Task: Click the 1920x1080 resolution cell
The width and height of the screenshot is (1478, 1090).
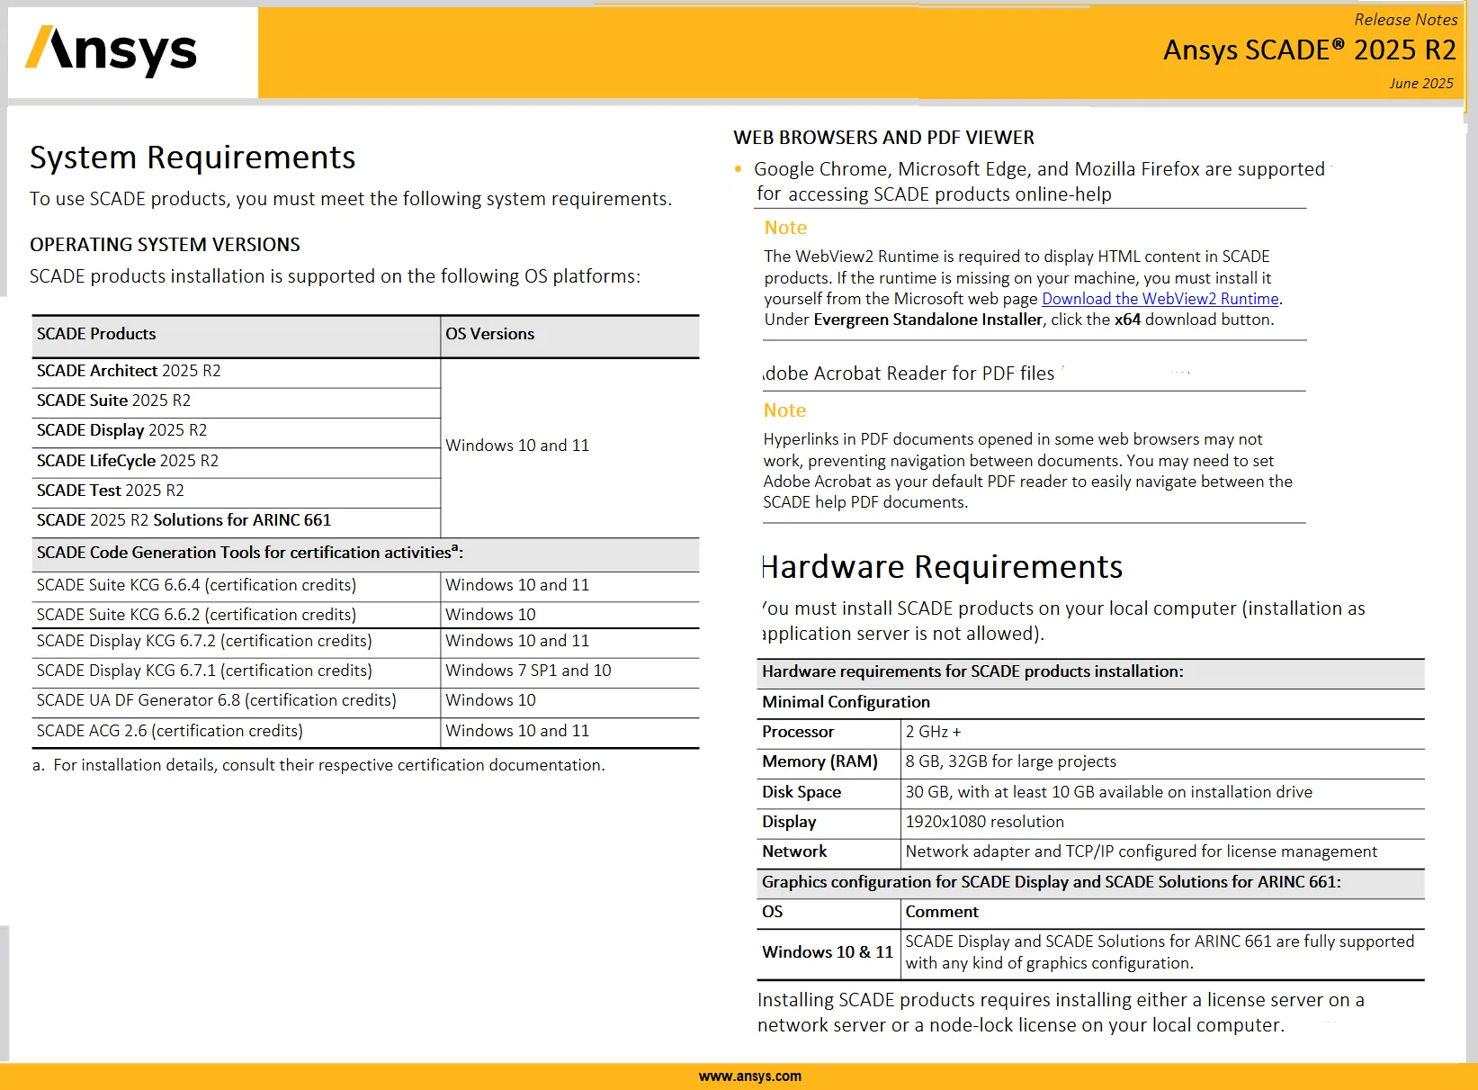Action: click(1162, 822)
